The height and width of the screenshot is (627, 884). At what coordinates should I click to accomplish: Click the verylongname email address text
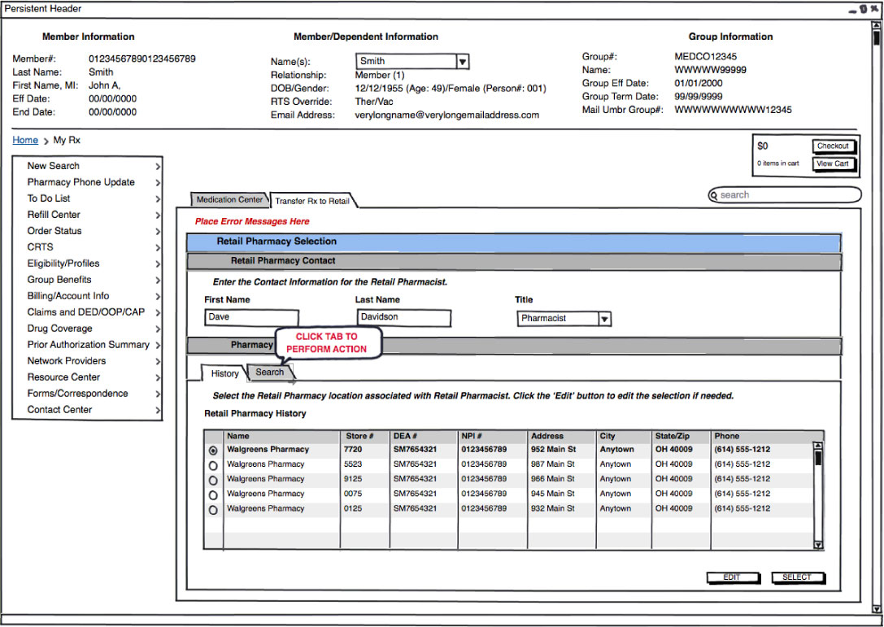pyautogui.click(x=447, y=115)
